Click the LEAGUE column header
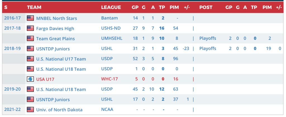The height and width of the screenshot is (117, 286). [x=111, y=8]
